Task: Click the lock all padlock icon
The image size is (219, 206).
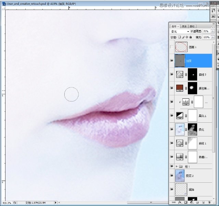Action: (191, 37)
